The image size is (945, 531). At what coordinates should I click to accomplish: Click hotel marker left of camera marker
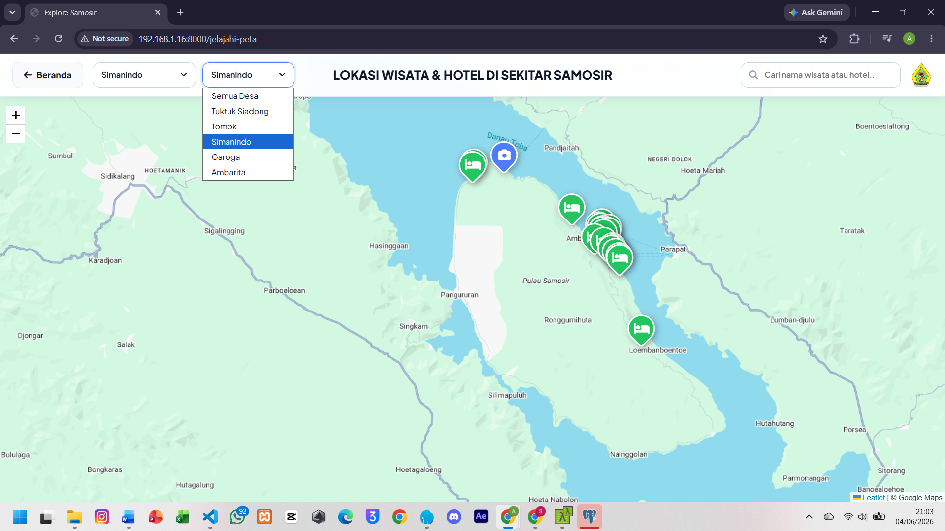[x=473, y=166]
